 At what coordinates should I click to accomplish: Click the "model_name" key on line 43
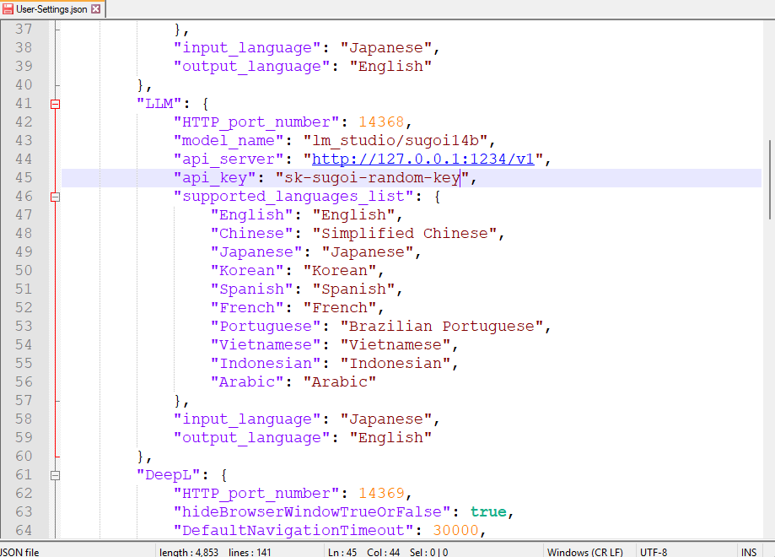(229, 140)
